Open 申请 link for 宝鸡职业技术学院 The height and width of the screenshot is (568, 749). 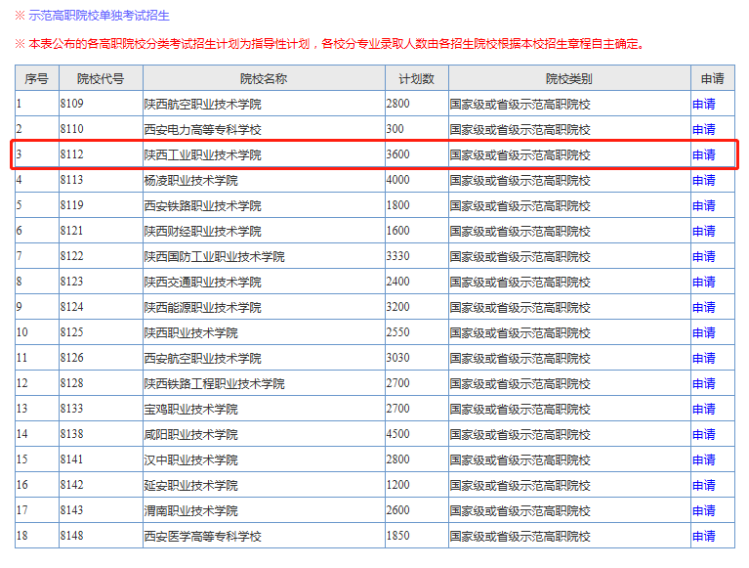coord(703,409)
